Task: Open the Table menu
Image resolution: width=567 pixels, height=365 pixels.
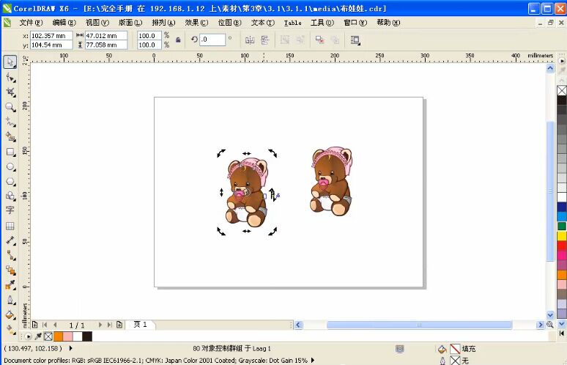Action: point(292,23)
